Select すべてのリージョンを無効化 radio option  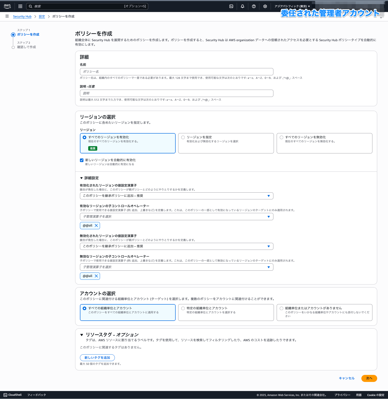click(x=281, y=137)
